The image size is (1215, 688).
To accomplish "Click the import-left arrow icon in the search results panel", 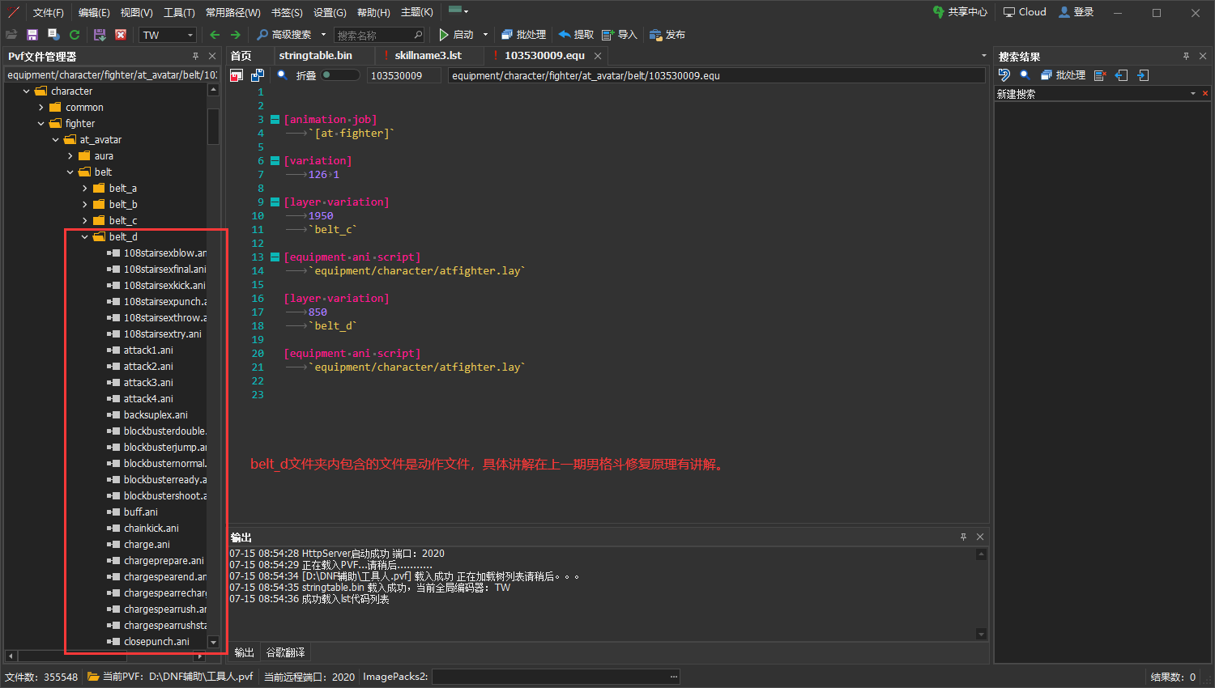I will coord(1121,75).
